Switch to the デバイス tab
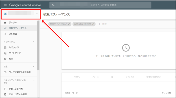This screenshot has width=176, height=98. 130,77
